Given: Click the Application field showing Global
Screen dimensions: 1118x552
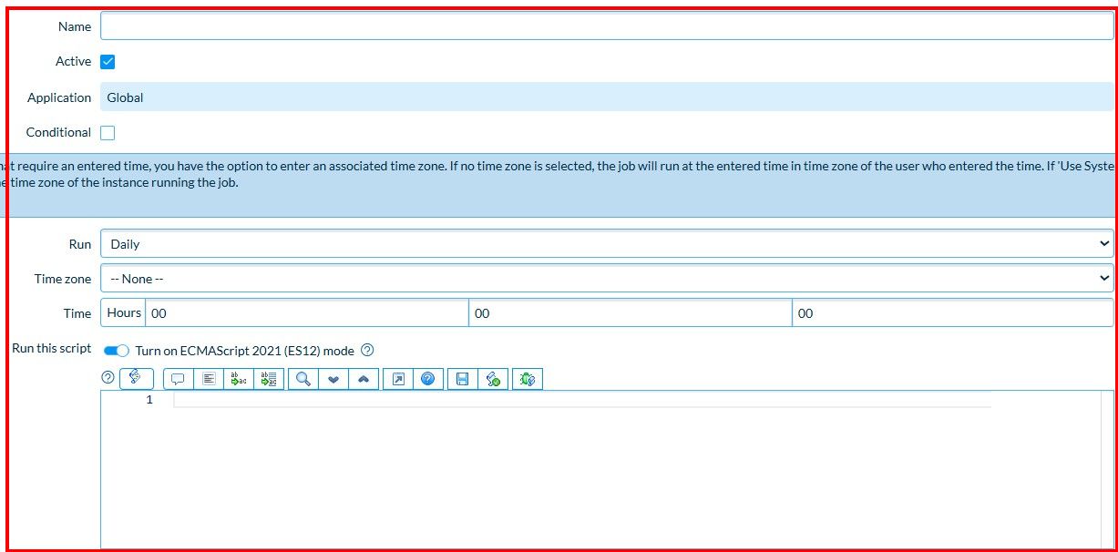Looking at the screenshot, I should (x=607, y=97).
